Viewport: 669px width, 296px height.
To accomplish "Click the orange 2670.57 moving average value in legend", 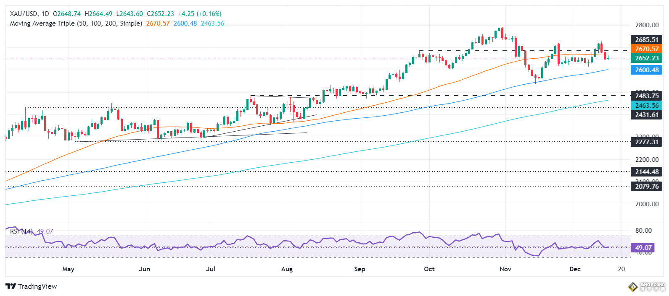I will coord(158,23).
